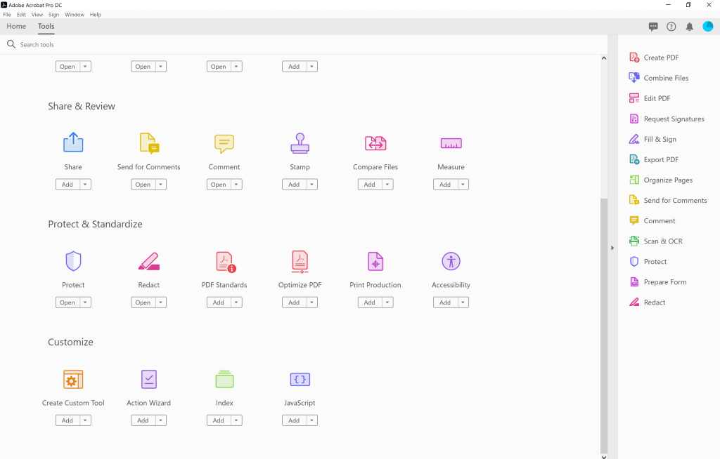Image resolution: width=720 pixels, height=459 pixels.
Task: Open the Help question mark icon
Action: pos(671,27)
